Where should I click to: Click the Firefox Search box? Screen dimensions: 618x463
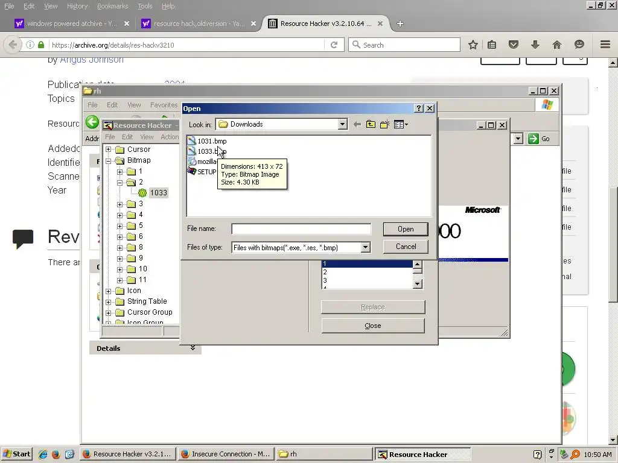coord(404,45)
